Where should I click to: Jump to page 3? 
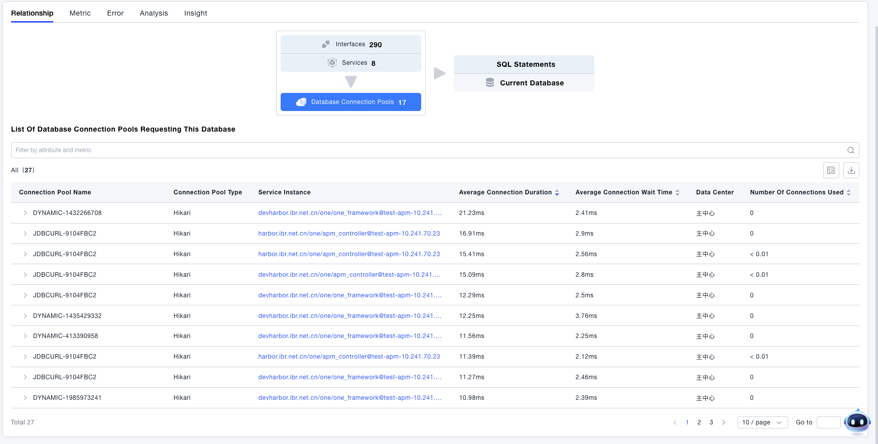711,422
